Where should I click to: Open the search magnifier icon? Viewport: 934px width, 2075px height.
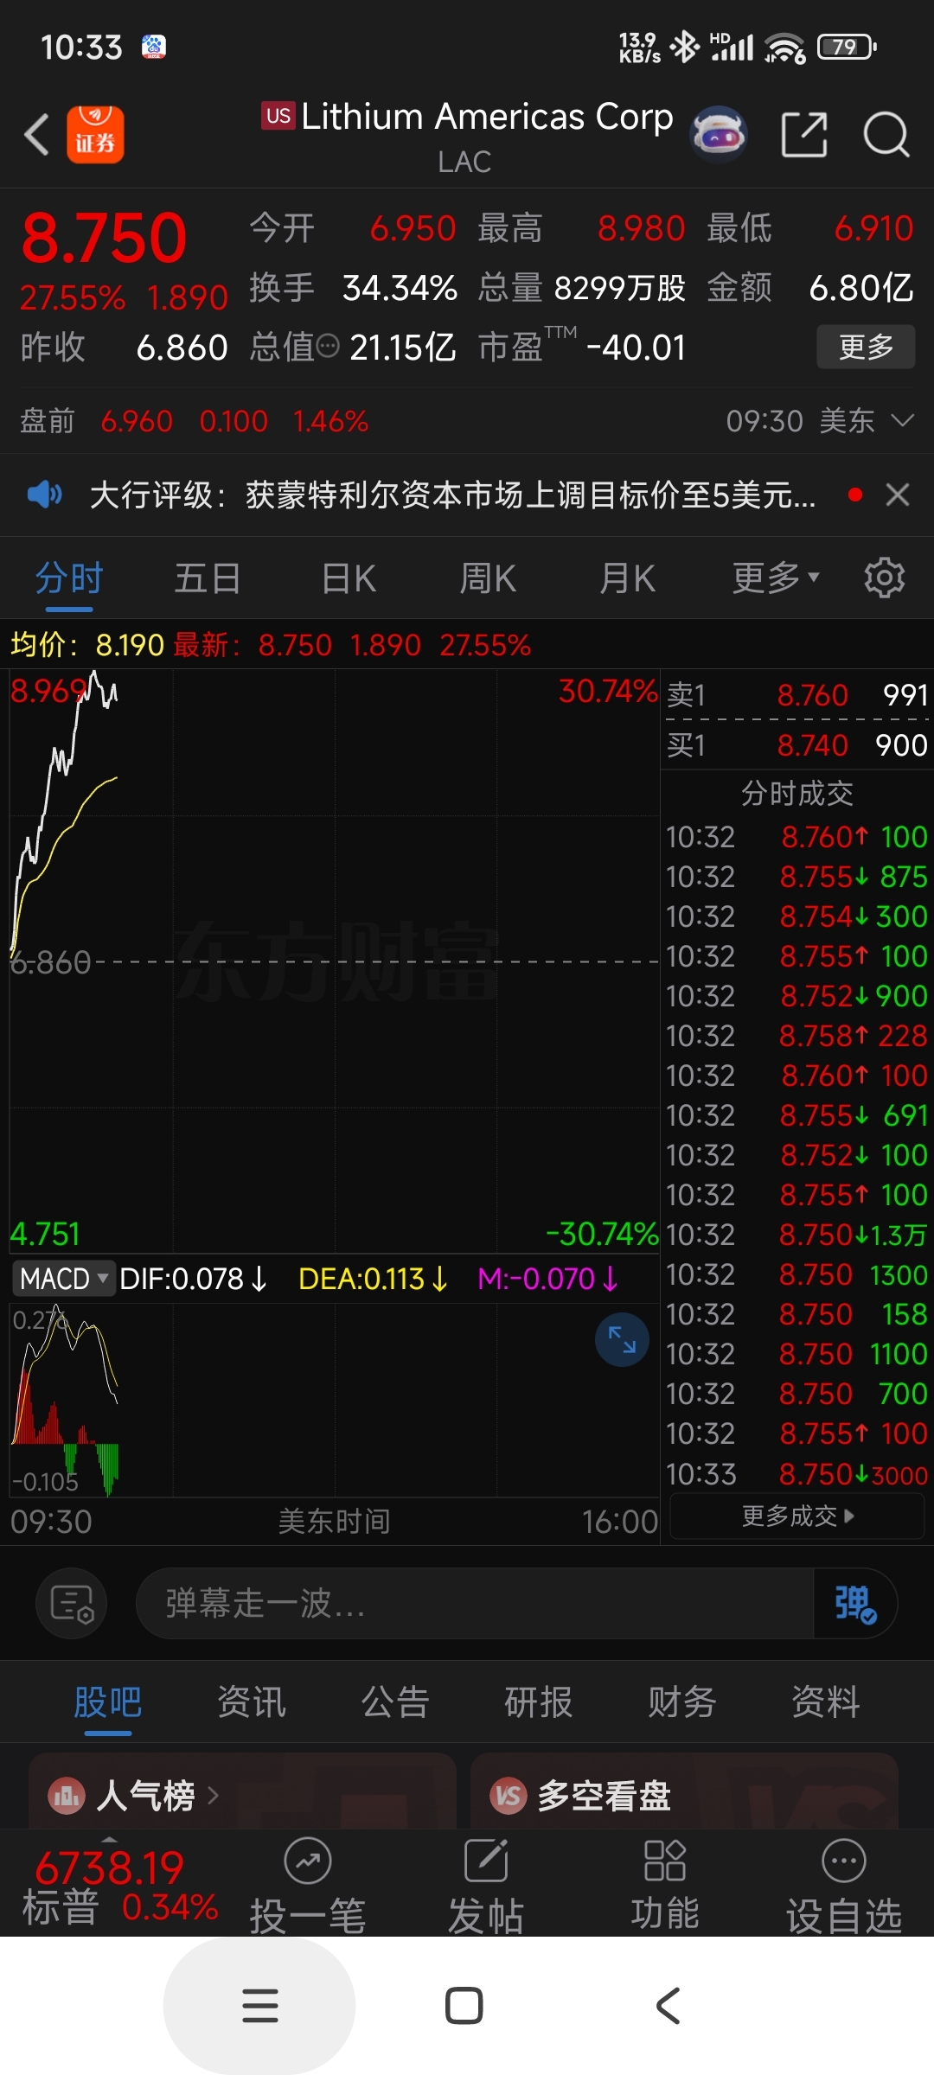886,135
